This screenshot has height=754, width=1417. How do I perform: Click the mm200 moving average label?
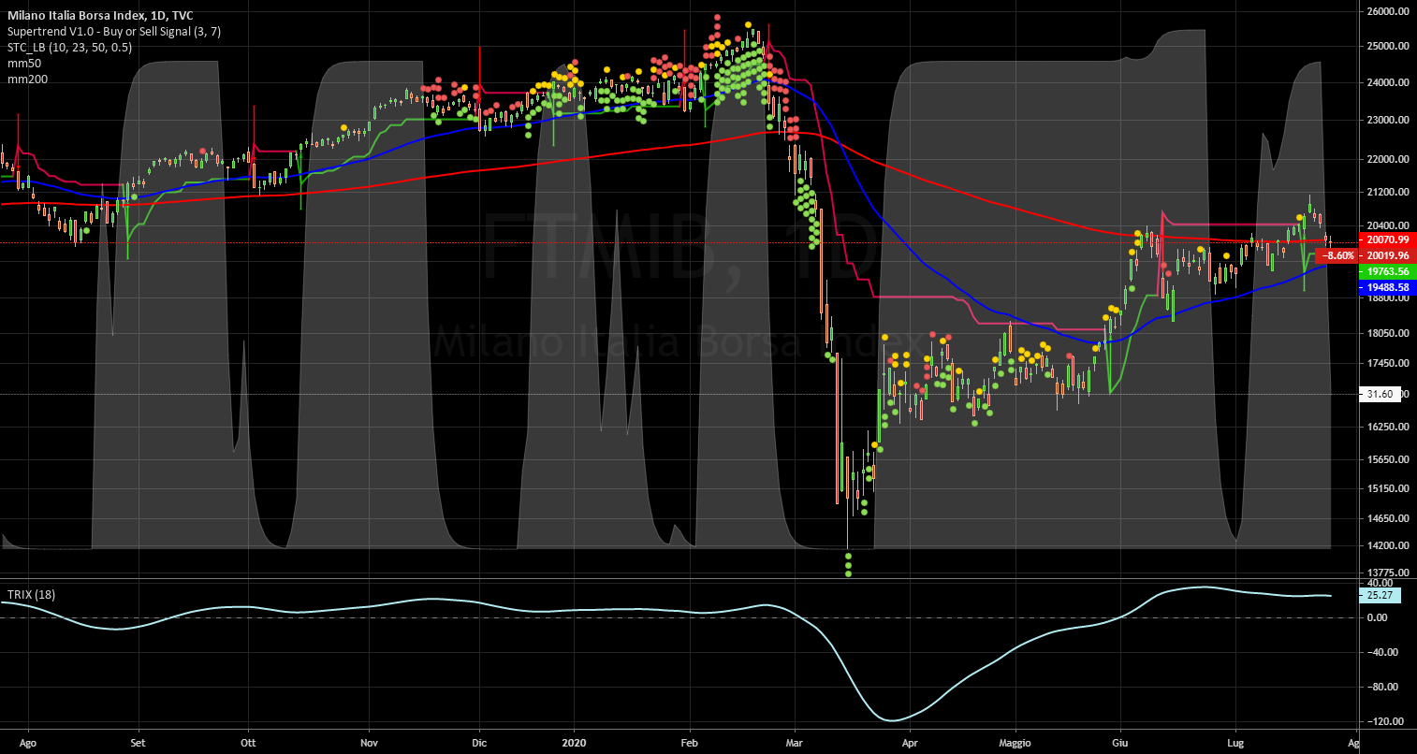click(x=25, y=80)
